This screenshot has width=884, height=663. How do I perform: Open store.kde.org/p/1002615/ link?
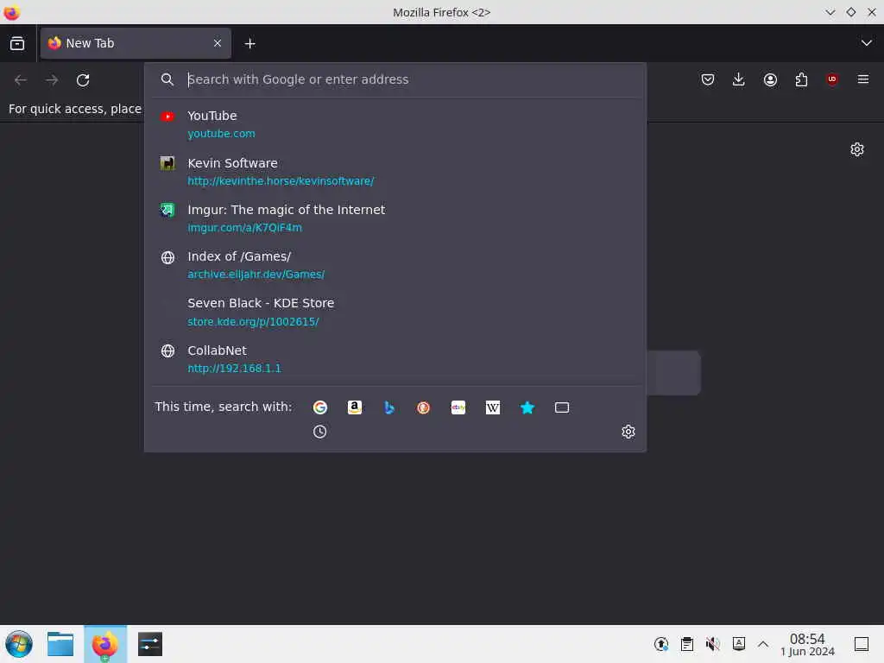pos(253,321)
